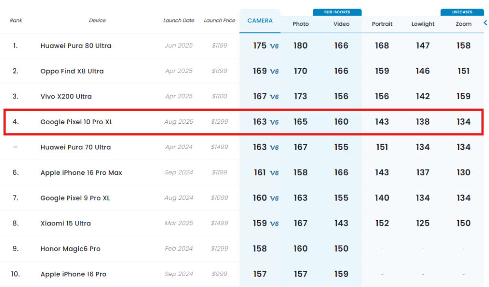Image resolution: width=489 pixels, height=287 pixels.
Task: Click the V6 badge in Huawei Pura 70 Ultra row
Action: pyautogui.click(x=275, y=148)
